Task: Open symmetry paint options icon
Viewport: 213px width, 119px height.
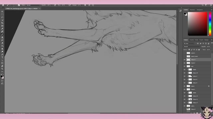Action: click(x=93, y=5)
